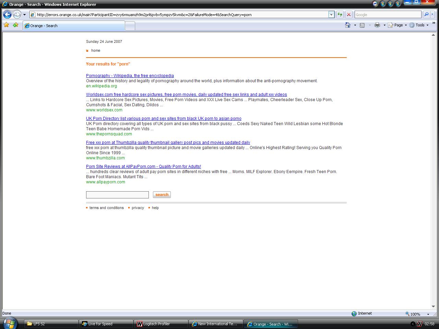Click "Orange - Search" taskbar button
This screenshot has height=329, width=439.
tap(271, 324)
